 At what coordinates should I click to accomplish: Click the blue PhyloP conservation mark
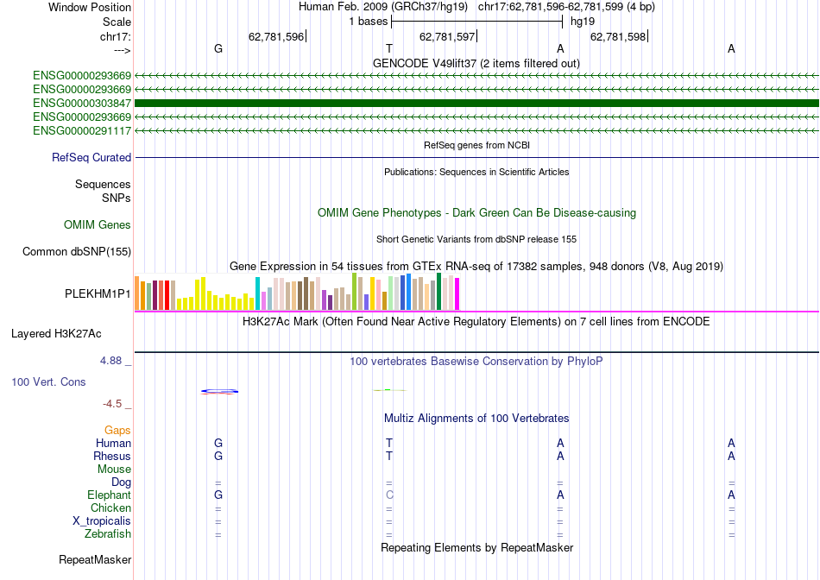[219, 391]
